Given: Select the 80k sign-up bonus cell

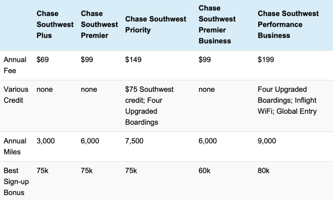Looking at the screenshot, I should click(x=264, y=170).
